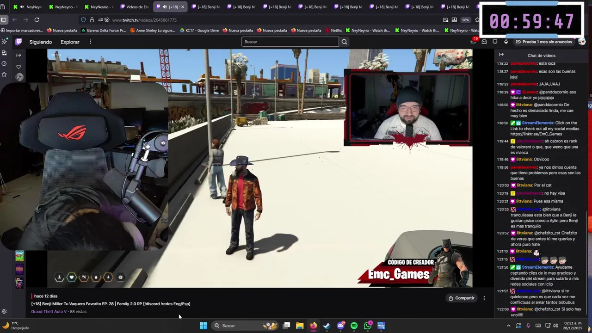592x333 pixels.
Task: Switch to the second NeyNeyrio tab
Action: click(x=63, y=7)
